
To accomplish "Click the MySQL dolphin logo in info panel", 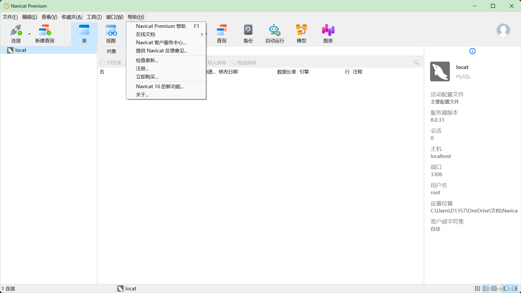I will [x=440, y=71].
